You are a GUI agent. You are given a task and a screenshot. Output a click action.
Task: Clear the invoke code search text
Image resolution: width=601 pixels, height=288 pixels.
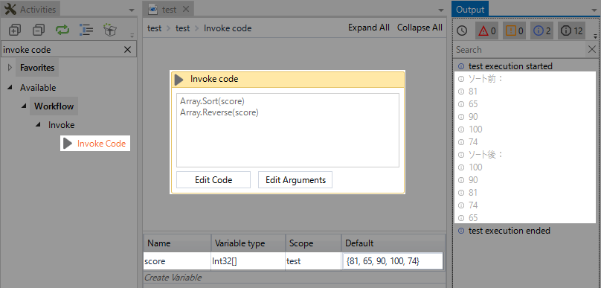(128, 50)
